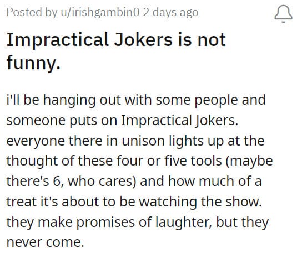Image resolution: width=297 pixels, height=253 pixels.
Task: Click the word 'treat' in the post body
Action: click(x=22, y=202)
